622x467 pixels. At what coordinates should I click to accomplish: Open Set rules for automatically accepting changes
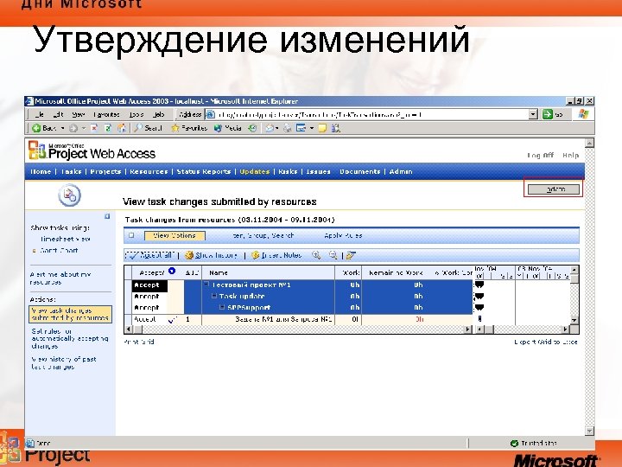click(x=70, y=338)
